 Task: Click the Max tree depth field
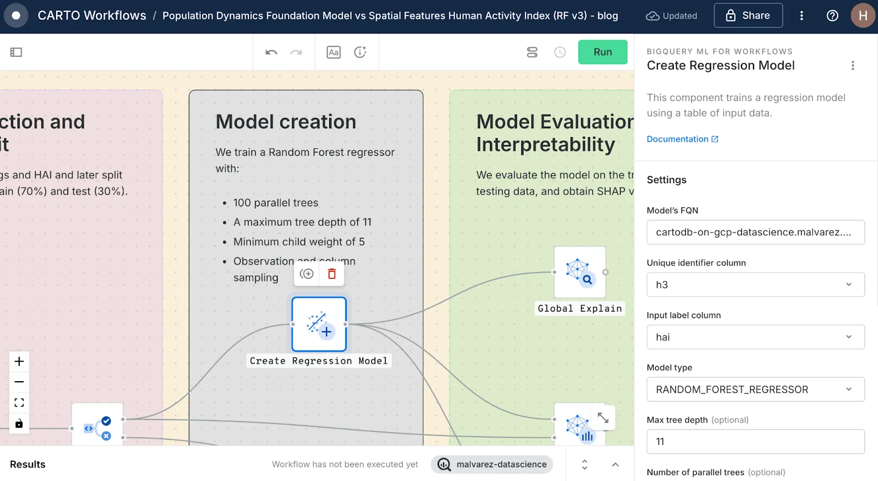pos(755,442)
